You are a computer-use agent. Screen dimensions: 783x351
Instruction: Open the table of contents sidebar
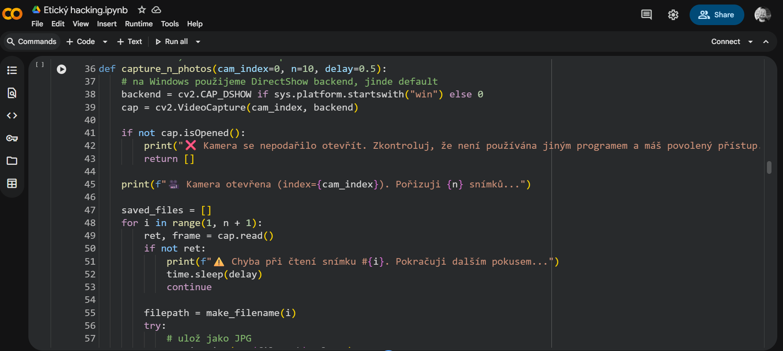pos(12,70)
